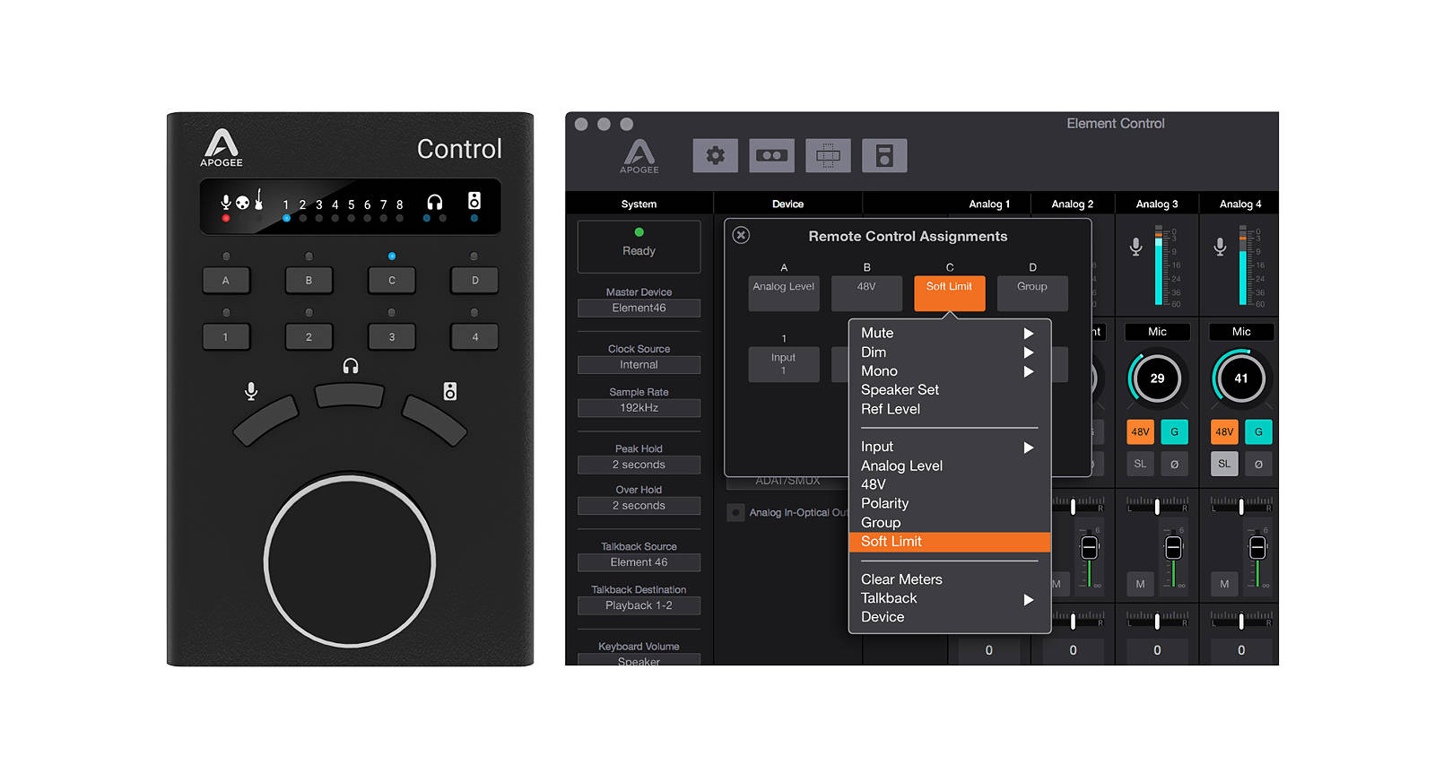Adjust the Analog 4 volume fader
Image resolution: width=1435 pixels, height=783 pixels.
(1257, 548)
